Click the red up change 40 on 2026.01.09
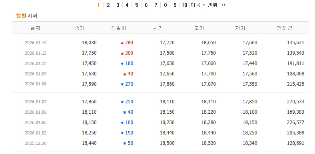The width and height of the screenshot is (315, 154). pyautogui.click(x=128, y=74)
